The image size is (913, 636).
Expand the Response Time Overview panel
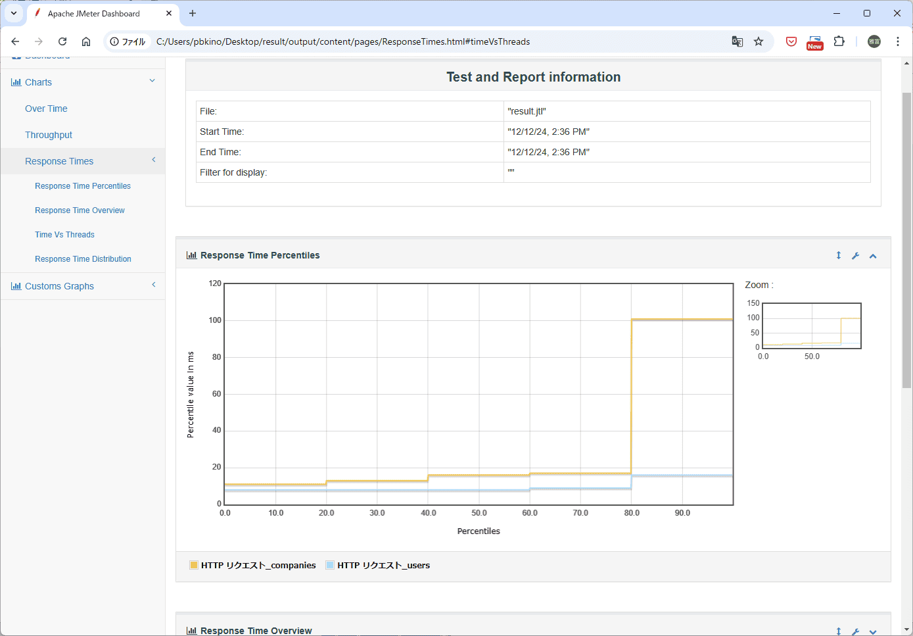873,631
